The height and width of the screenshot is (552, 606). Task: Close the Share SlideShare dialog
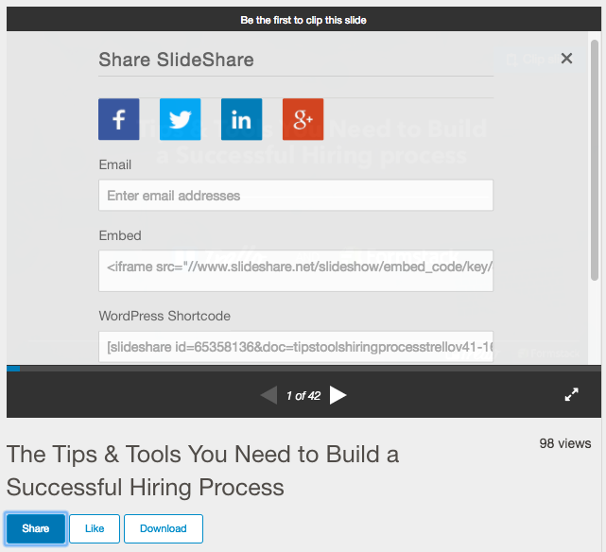[x=566, y=59]
